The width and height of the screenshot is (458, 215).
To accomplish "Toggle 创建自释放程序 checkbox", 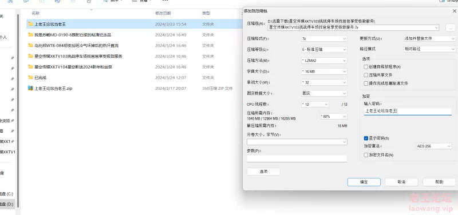I will [366, 67].
